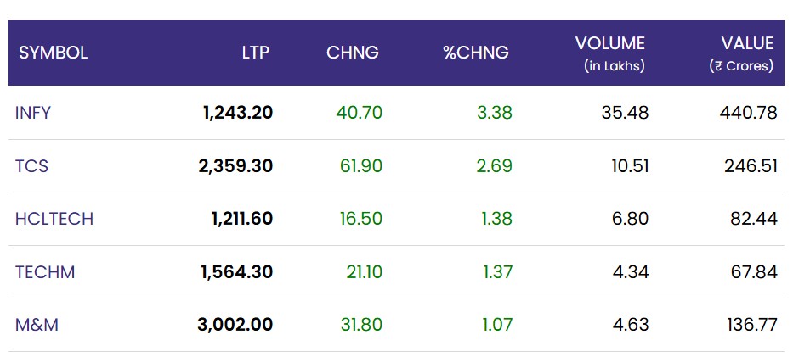793x357 pixels.
Task: Sort by the %CHNG column header
Action: click(x=476, y=53)
